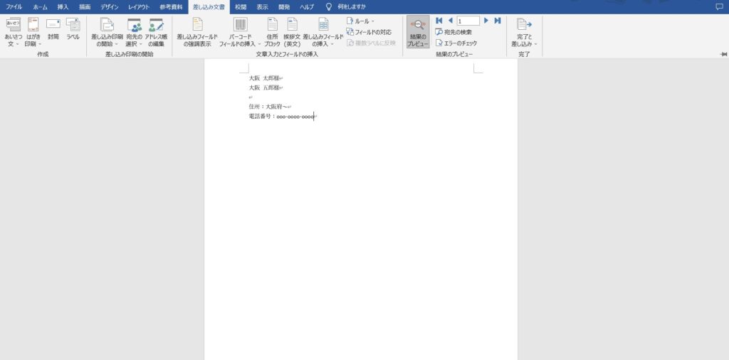Switch to the 描画 draw tab
This screenshot has height=360, width=729.
tap(85, 7)
